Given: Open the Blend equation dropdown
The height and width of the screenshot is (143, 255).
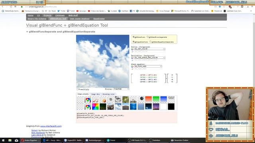Looking at the screenshot, I should [x=148, y=66].
